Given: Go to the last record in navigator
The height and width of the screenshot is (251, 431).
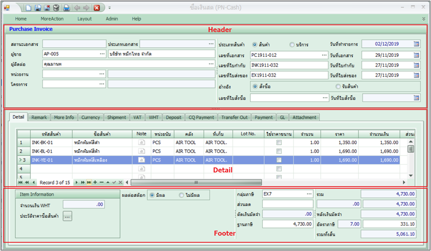Looking at the screenshot, I should pos(89,182).
